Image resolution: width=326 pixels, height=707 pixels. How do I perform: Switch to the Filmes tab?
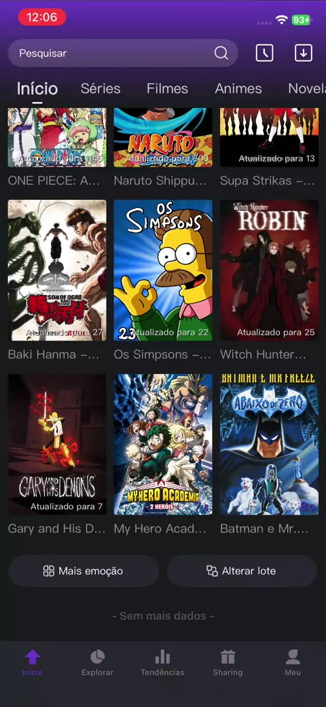tap(167, 88)
